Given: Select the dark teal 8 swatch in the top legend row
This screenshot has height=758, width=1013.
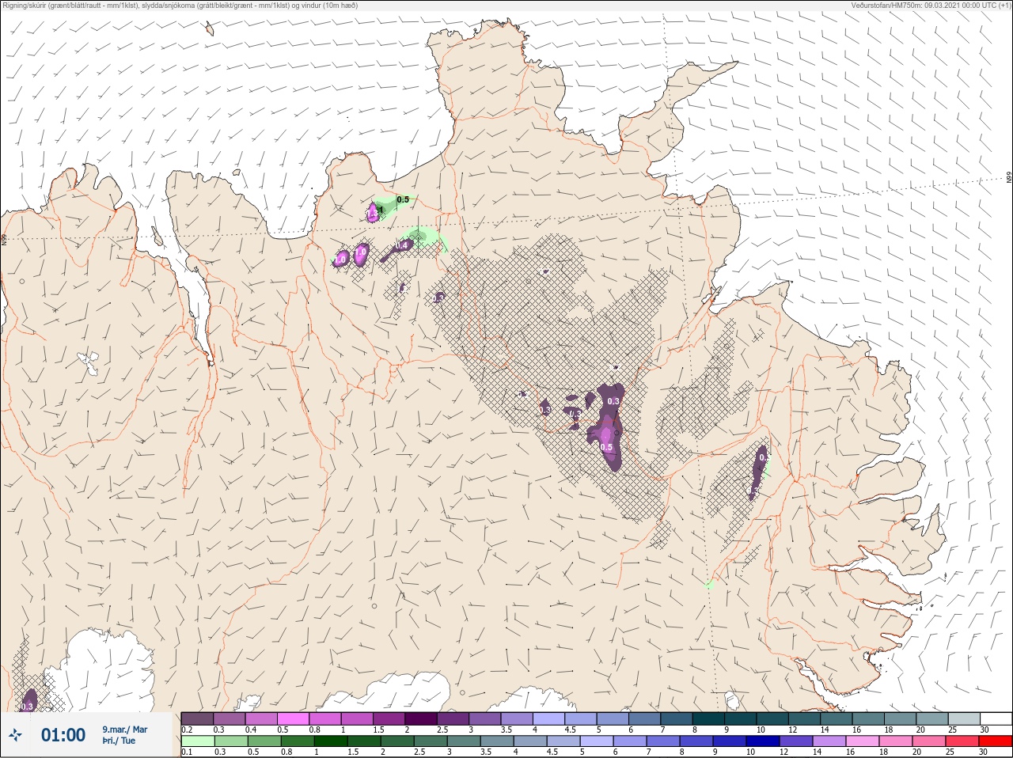Looking at the screenshot, I should tap(708, 718).
